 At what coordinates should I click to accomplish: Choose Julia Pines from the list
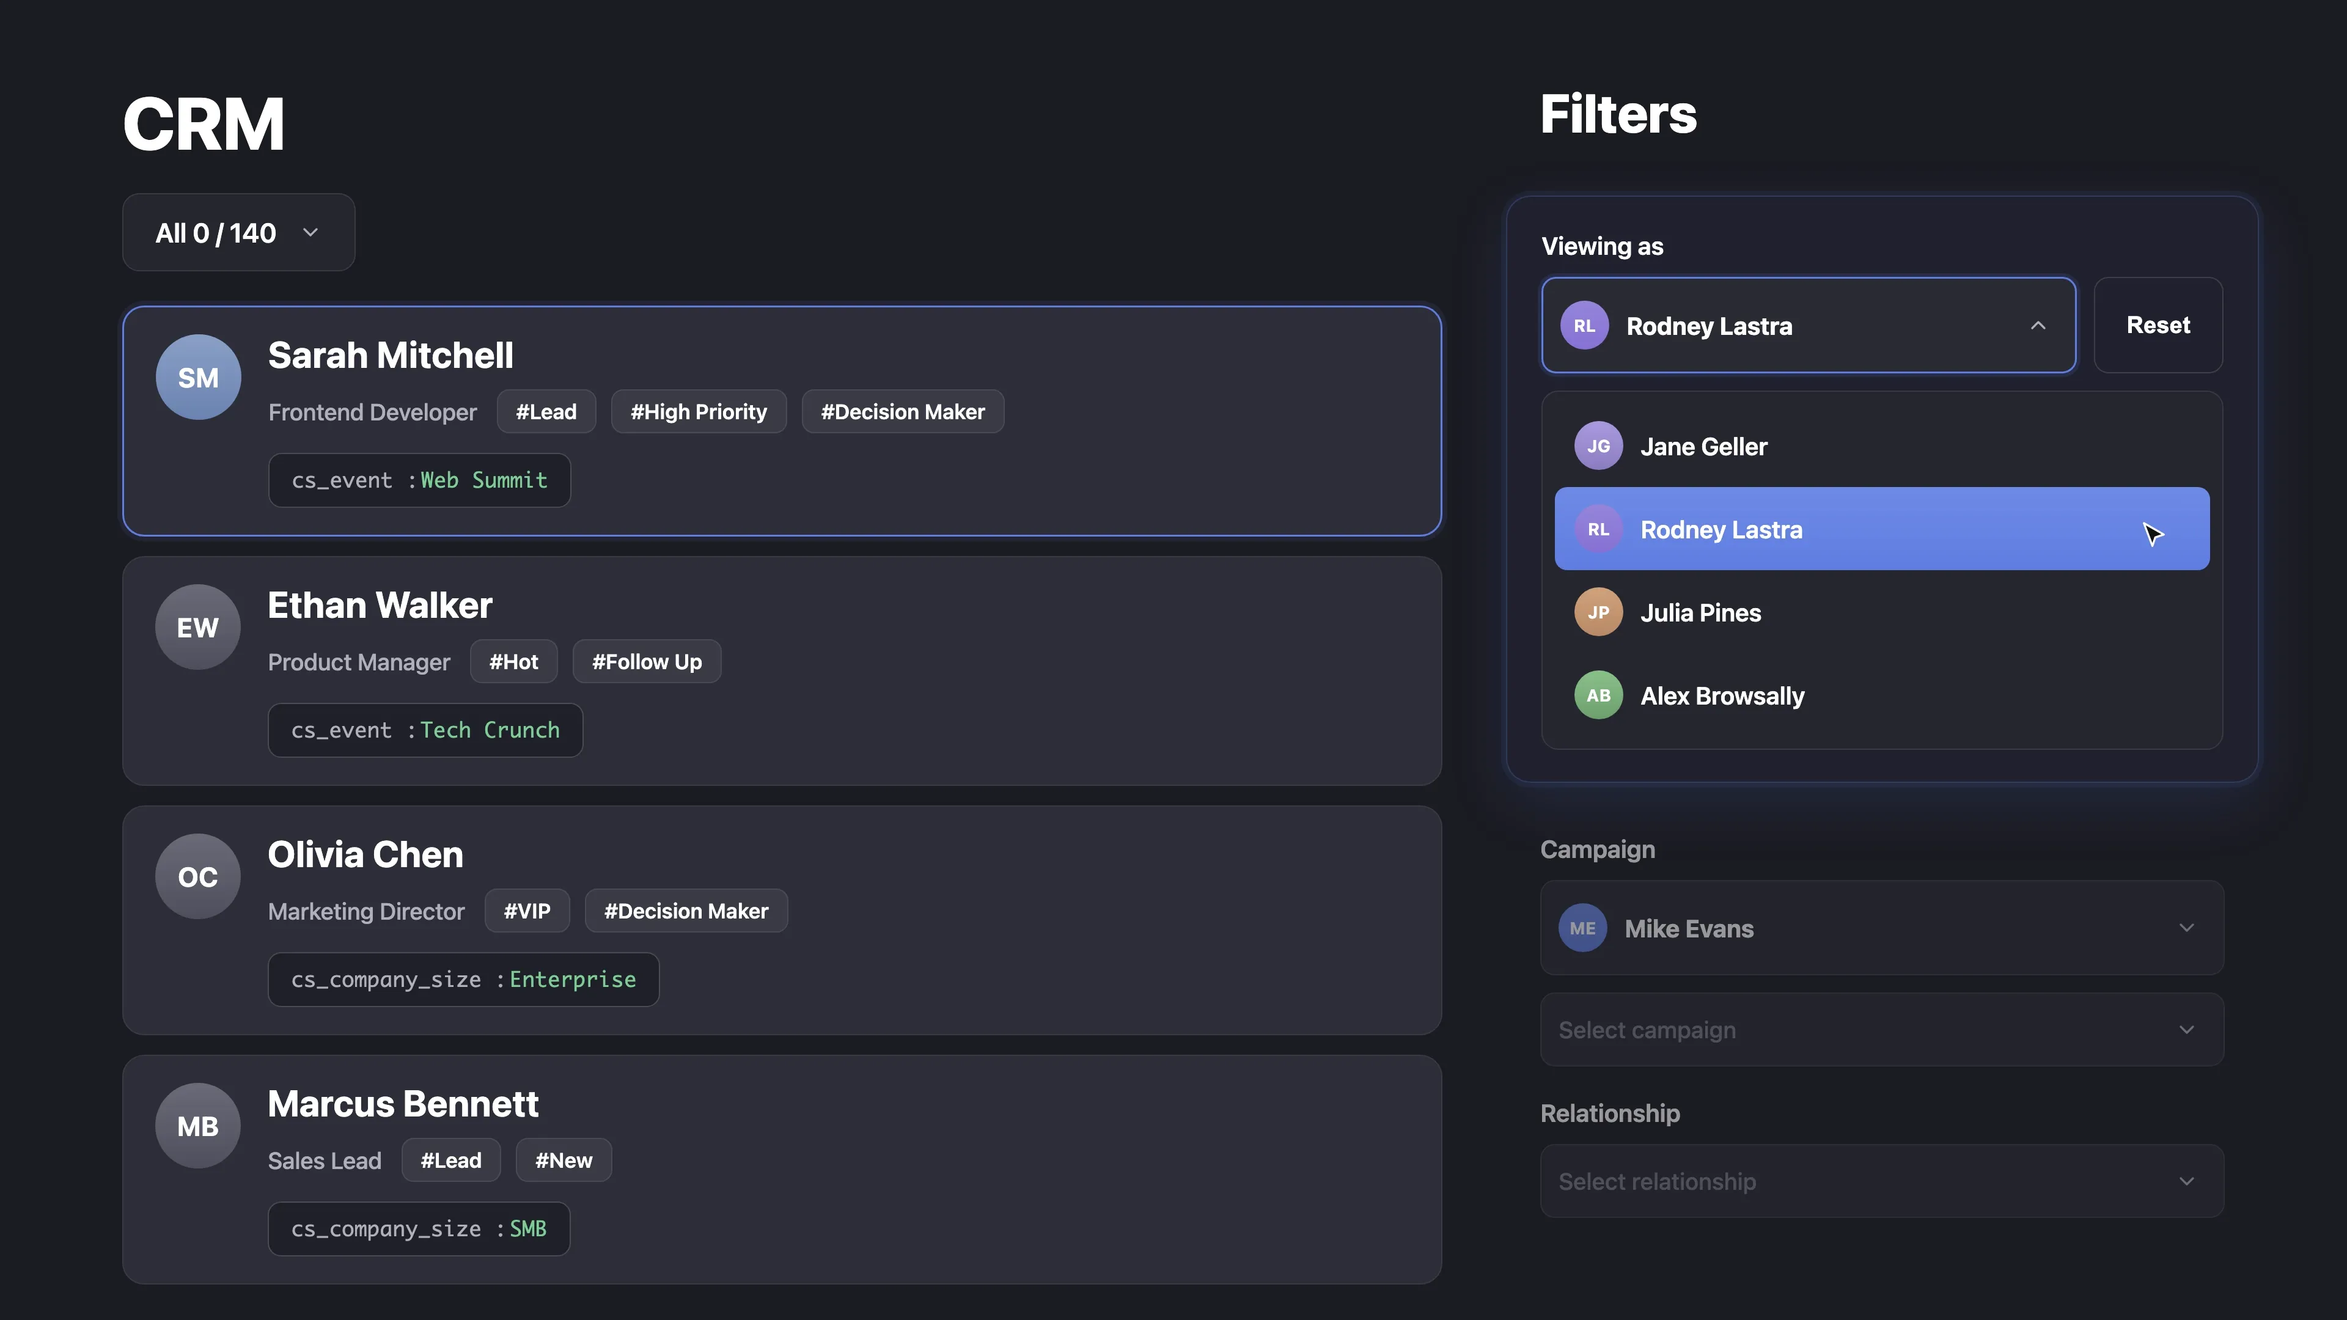coord(1881,612)
